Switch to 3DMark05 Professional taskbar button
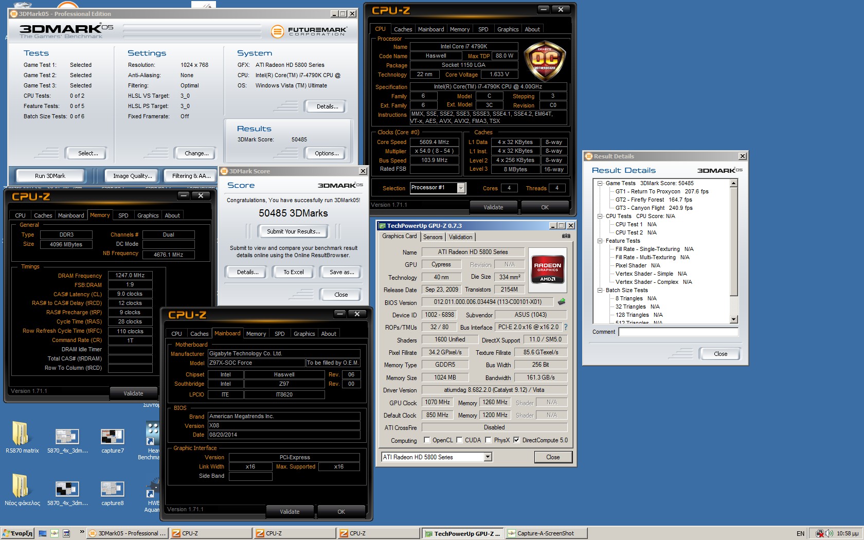This screenshot has width=864, height=540. pos(127,533)
